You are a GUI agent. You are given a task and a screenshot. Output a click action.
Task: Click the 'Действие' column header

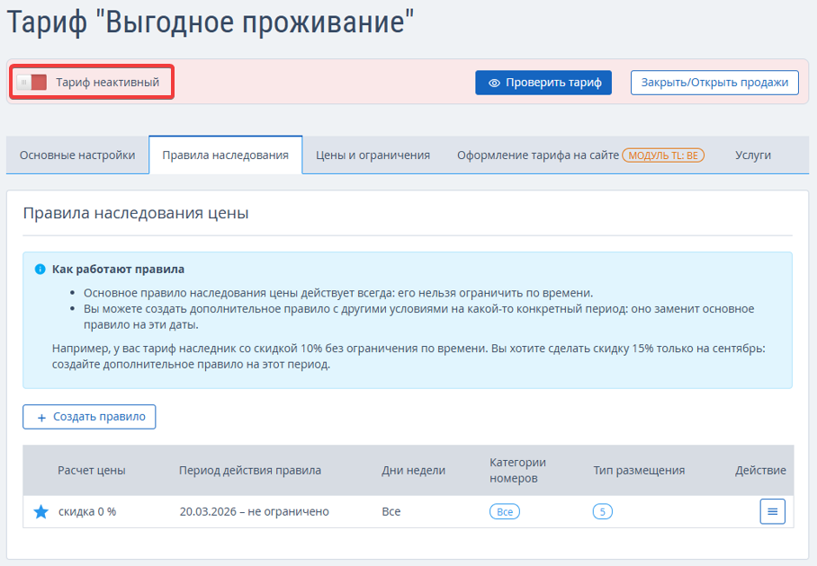(x=760, y=470)
